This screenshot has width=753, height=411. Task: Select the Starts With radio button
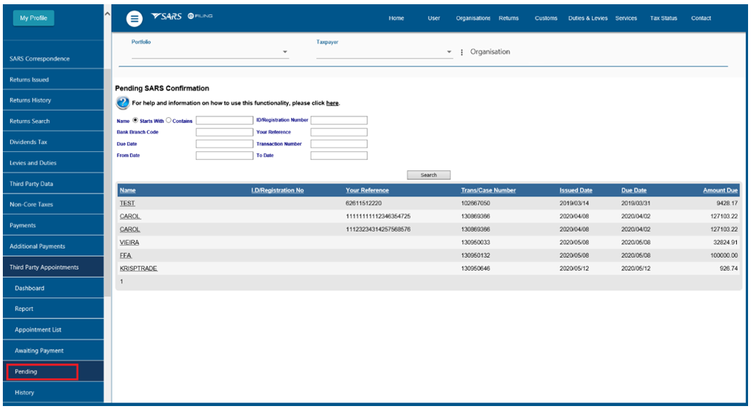(x=136, y=121)
